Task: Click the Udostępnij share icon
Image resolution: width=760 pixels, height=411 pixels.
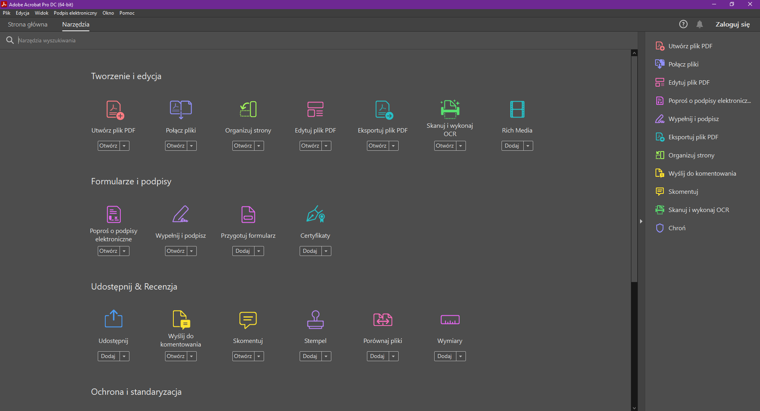Action: pos(114,318)
